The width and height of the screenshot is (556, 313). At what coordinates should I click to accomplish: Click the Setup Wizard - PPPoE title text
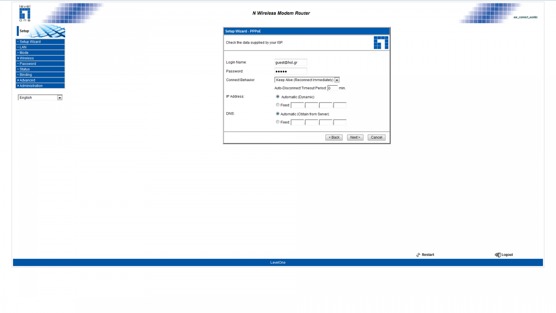(x=244, y=31)
